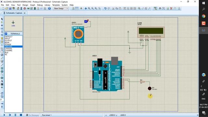Open Chrome from the Windows taskbar
This screenshot has height=117, width=208.
coord(203,16)
